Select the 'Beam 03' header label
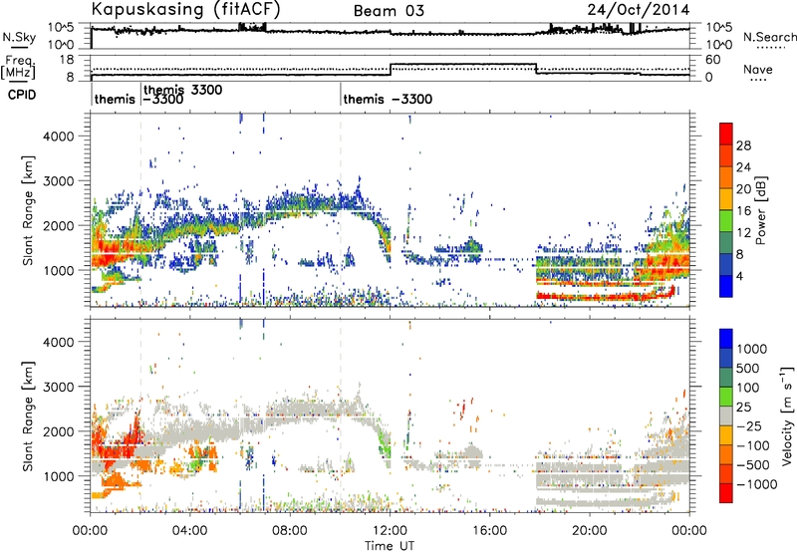Image resolution: width=797 pixels, height=552 pixels. tap(389, 11)
